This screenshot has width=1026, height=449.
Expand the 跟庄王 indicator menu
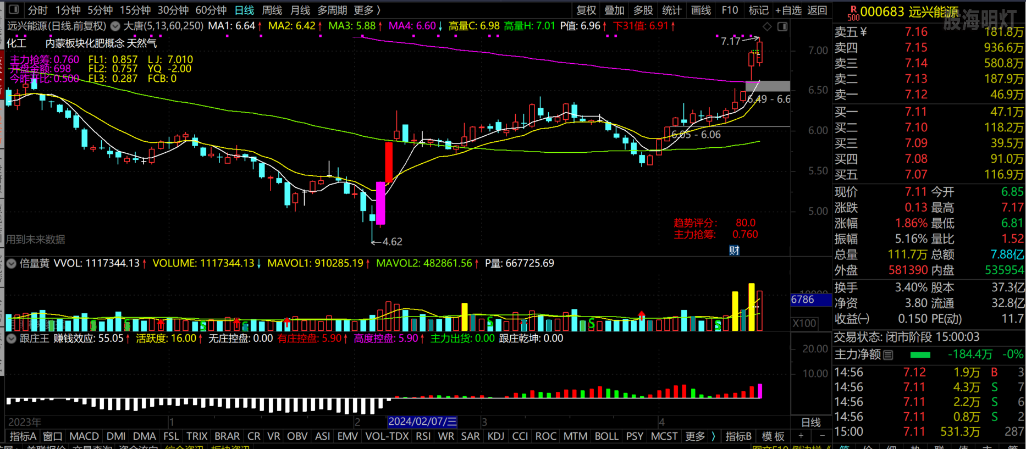tap(12, 339)
